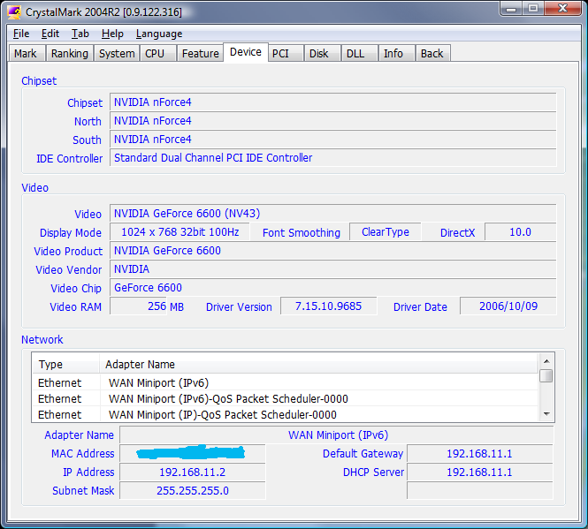Screen dimensions: 588x529
Task: Click the Video Vendor NVIDIA field
Action: click(333, 269)
